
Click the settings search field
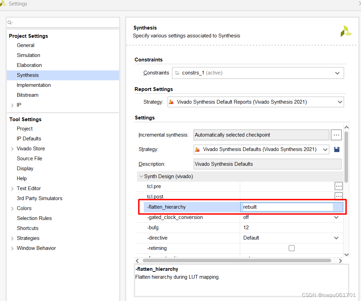click(x=63, y=22)
